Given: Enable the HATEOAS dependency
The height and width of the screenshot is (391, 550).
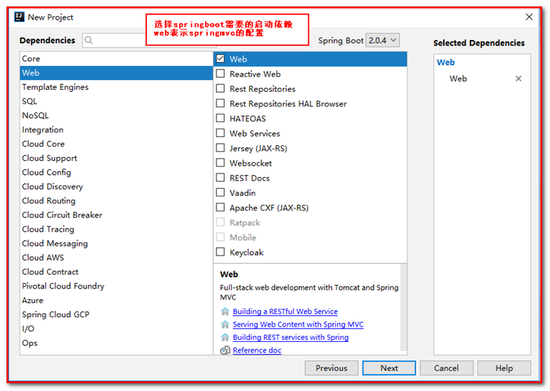Looking at the screenshot, I should pyautogui.click(x=221, y=118).
